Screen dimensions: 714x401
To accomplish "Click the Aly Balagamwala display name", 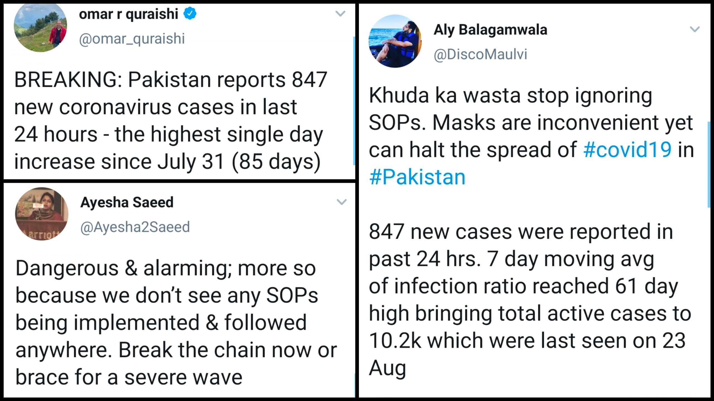I will (490, 30).
